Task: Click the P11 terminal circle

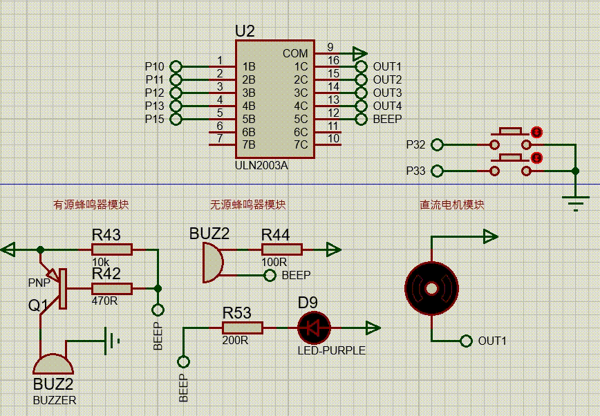Action: (x=176, y=79)
